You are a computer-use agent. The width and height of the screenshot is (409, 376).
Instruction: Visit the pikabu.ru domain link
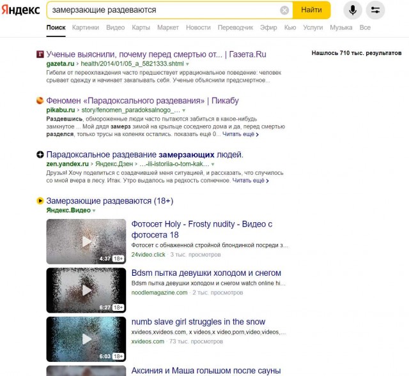pyautogui.click(x=61, y=110)
